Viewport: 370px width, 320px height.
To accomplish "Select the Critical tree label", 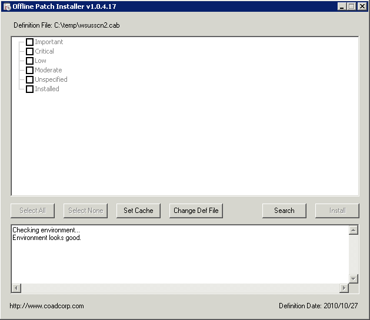I will click(x=44, y=51).
